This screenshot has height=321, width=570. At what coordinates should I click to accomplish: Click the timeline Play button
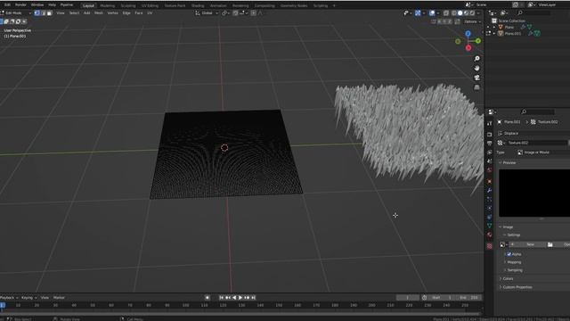[240, 298]
